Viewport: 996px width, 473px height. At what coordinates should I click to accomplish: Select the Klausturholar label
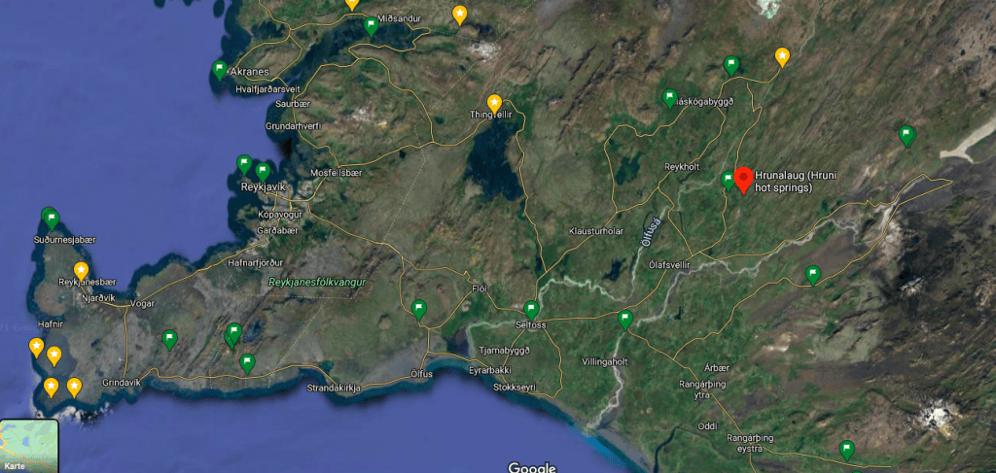[596, 231]
